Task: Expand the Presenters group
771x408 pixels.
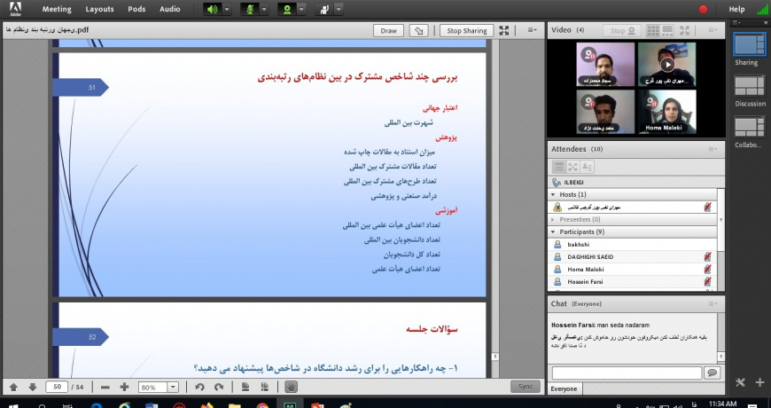Action: tap(553, 219)
